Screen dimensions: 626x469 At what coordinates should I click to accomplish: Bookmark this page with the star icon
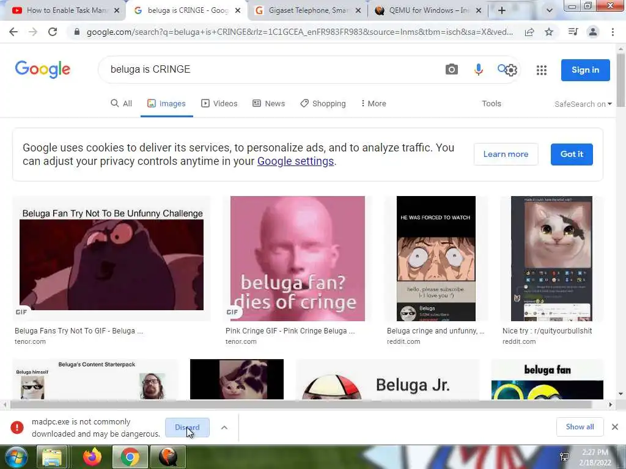549,32
